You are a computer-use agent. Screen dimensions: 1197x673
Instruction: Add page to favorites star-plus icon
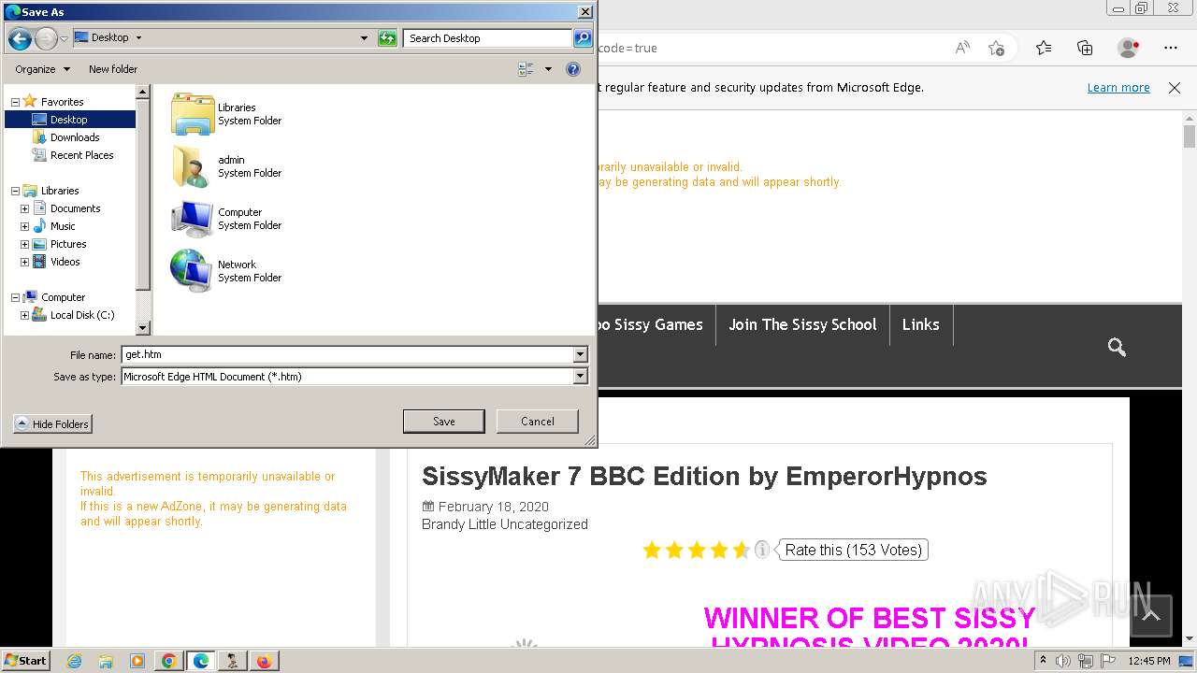tap(997, 48)
